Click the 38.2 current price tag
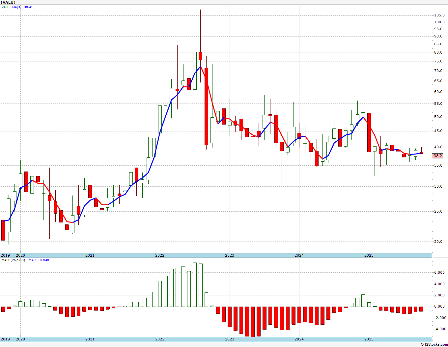 pos(438,156)
